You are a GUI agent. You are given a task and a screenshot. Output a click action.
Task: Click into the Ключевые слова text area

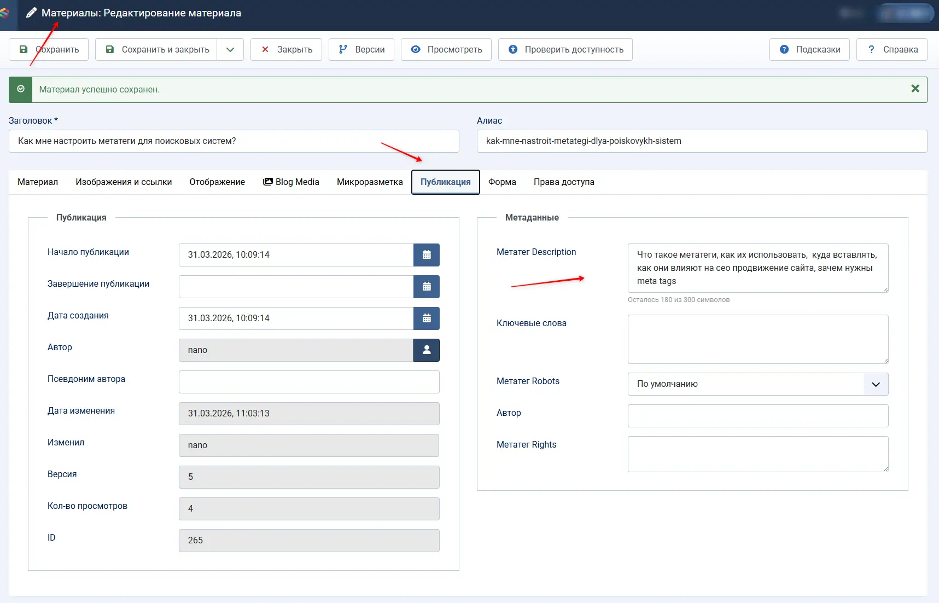click(757, 339)
